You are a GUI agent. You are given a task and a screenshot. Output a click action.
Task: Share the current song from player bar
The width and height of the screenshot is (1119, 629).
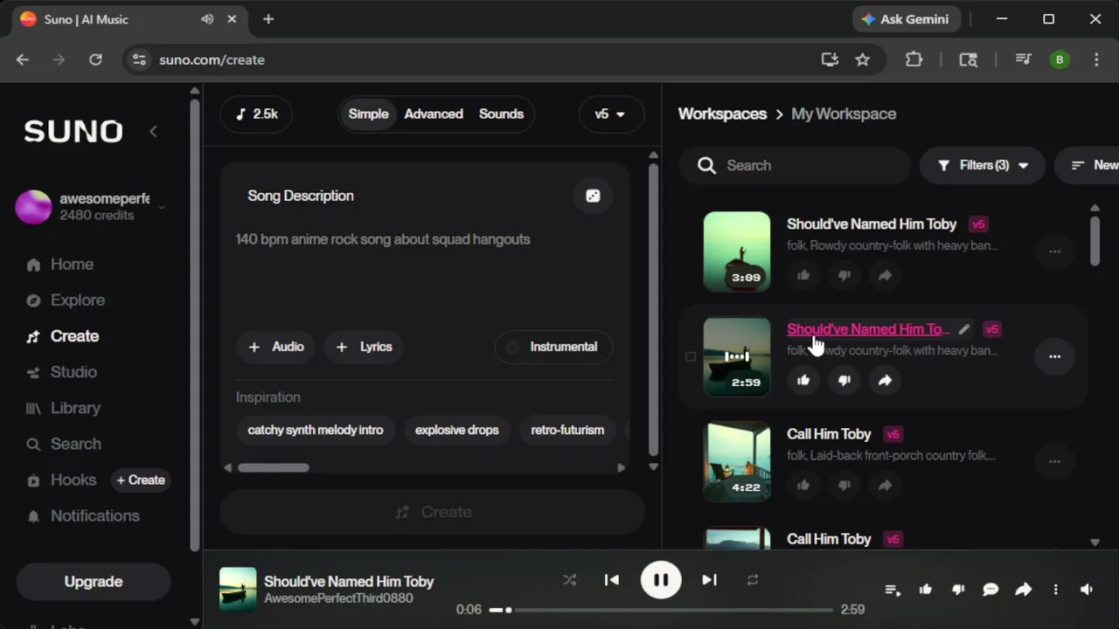pos(1023,590)
